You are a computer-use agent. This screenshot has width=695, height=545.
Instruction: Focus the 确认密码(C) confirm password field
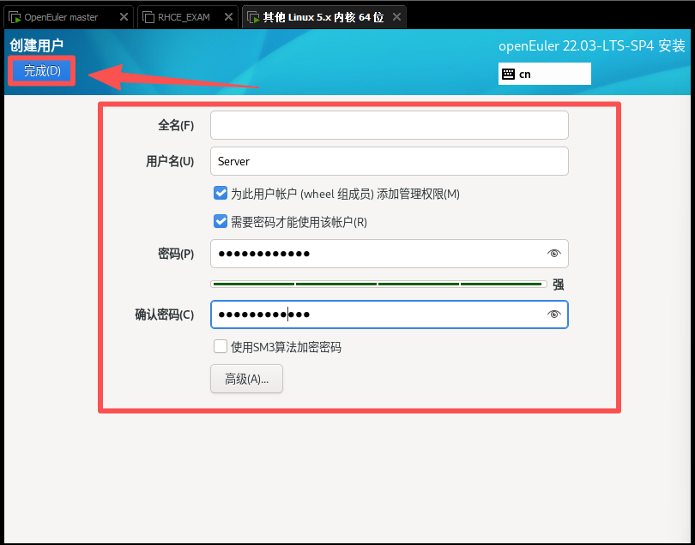(x=390, y=314)
